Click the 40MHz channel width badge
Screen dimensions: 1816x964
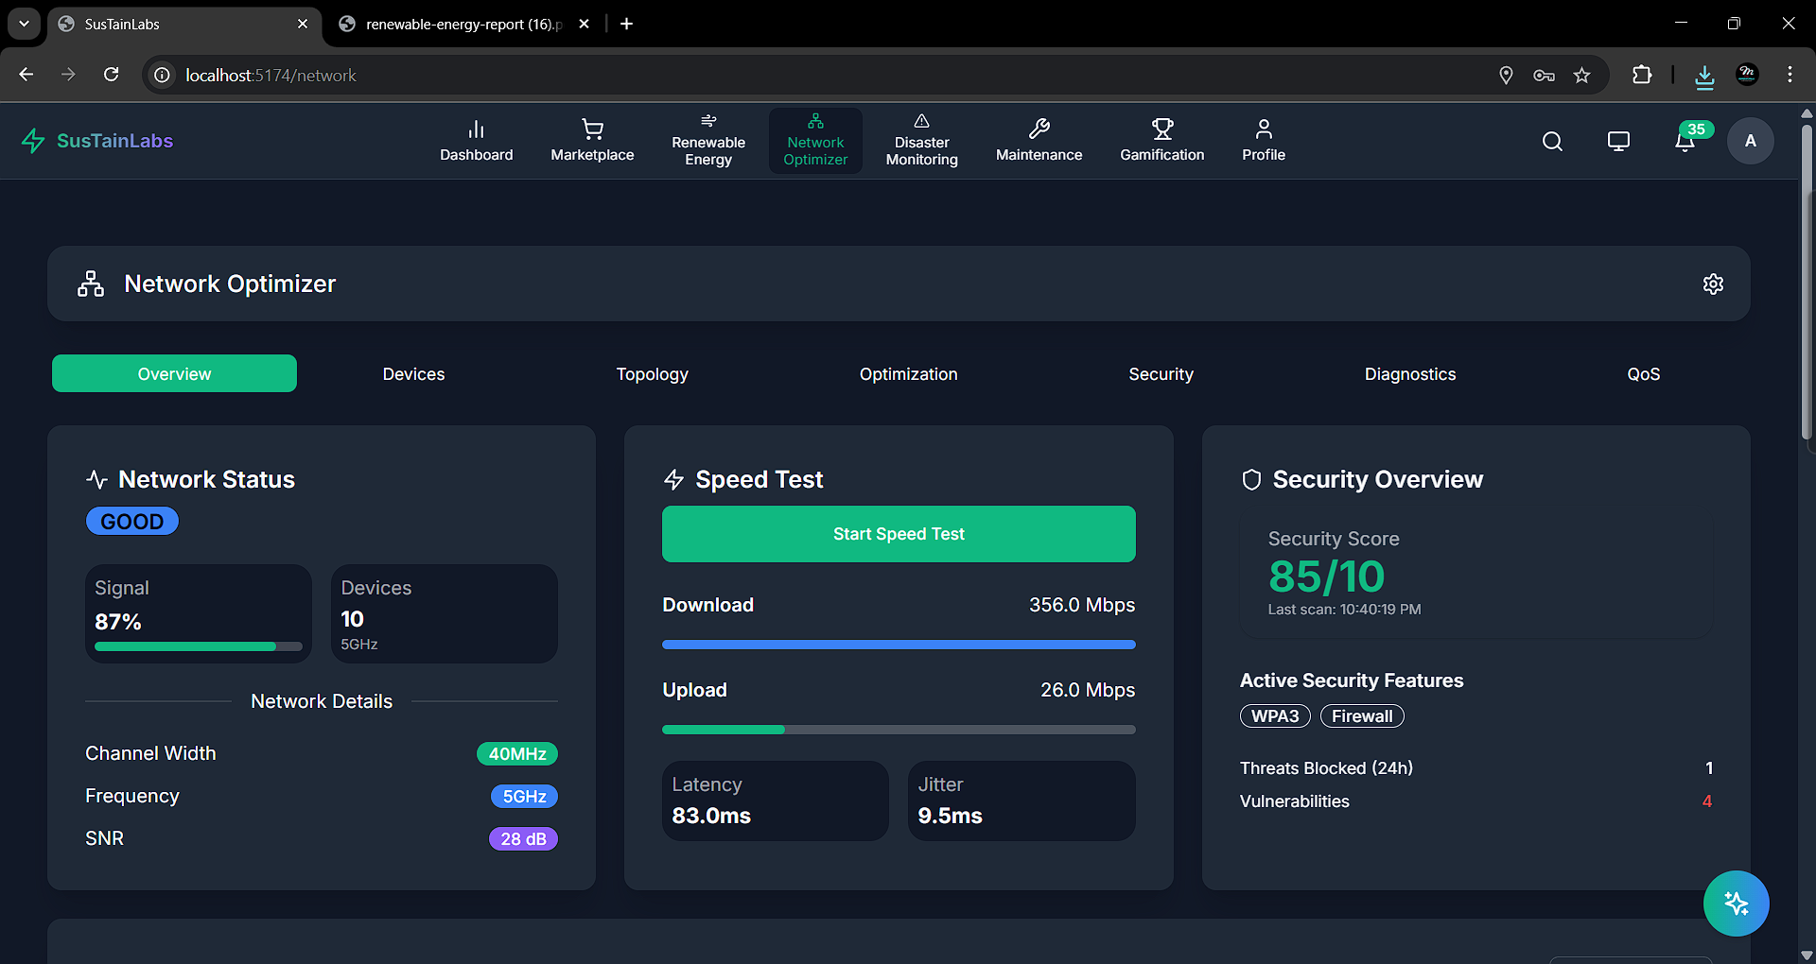(516, 754)
